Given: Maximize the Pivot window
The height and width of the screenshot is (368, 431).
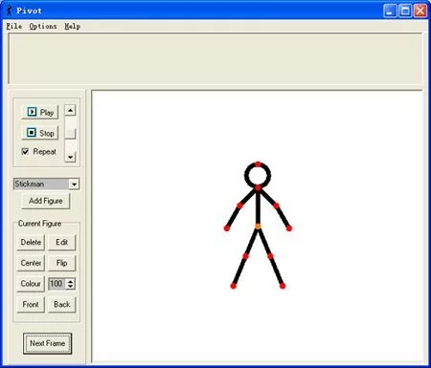Looking at the screenshot, I should tap(405, 11).
